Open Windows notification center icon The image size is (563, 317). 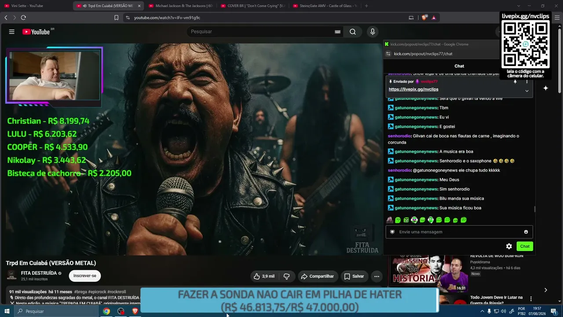tap(554, 311)
